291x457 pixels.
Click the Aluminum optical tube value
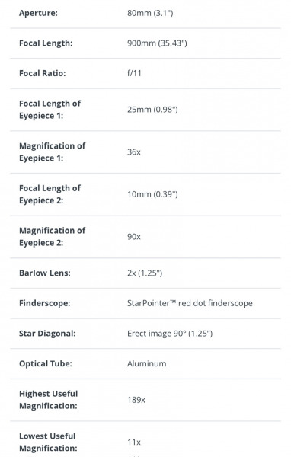[x=147, y=363]
